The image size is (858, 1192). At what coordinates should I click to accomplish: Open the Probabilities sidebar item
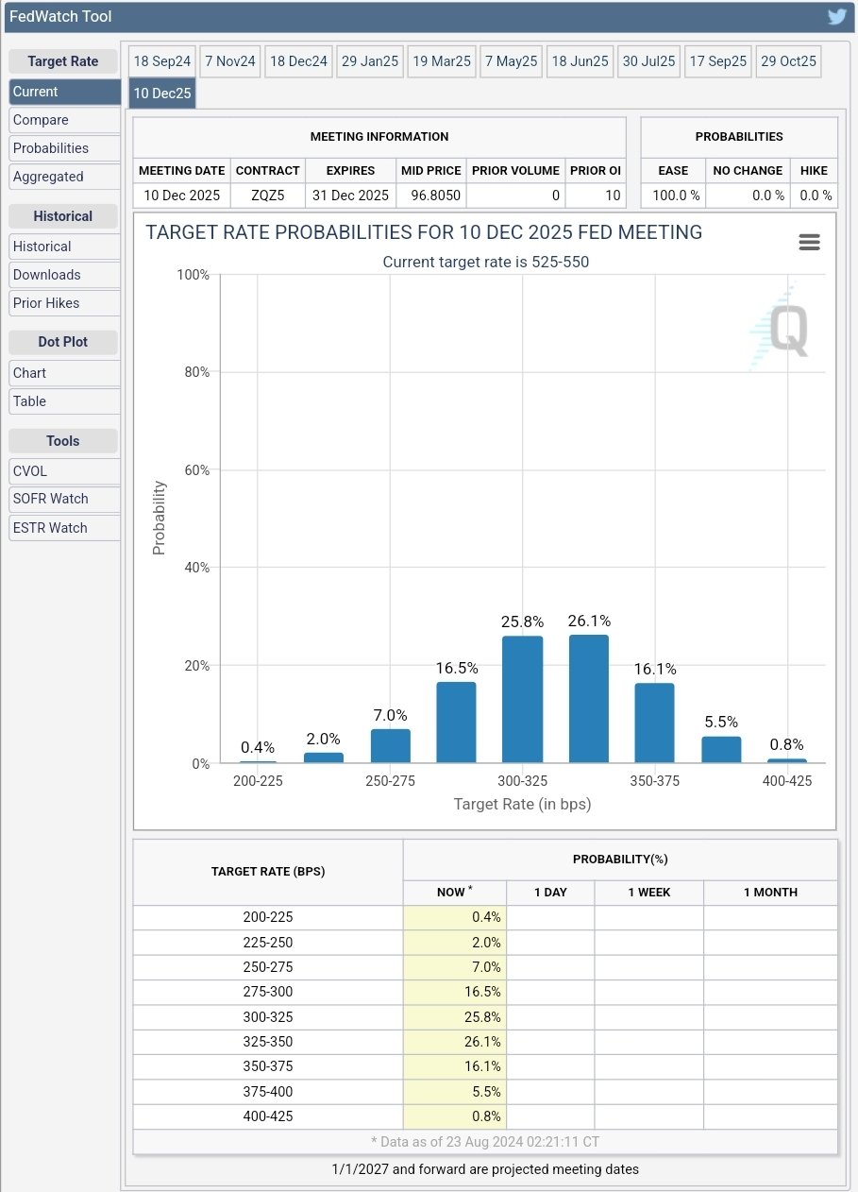tap(65, 148)
